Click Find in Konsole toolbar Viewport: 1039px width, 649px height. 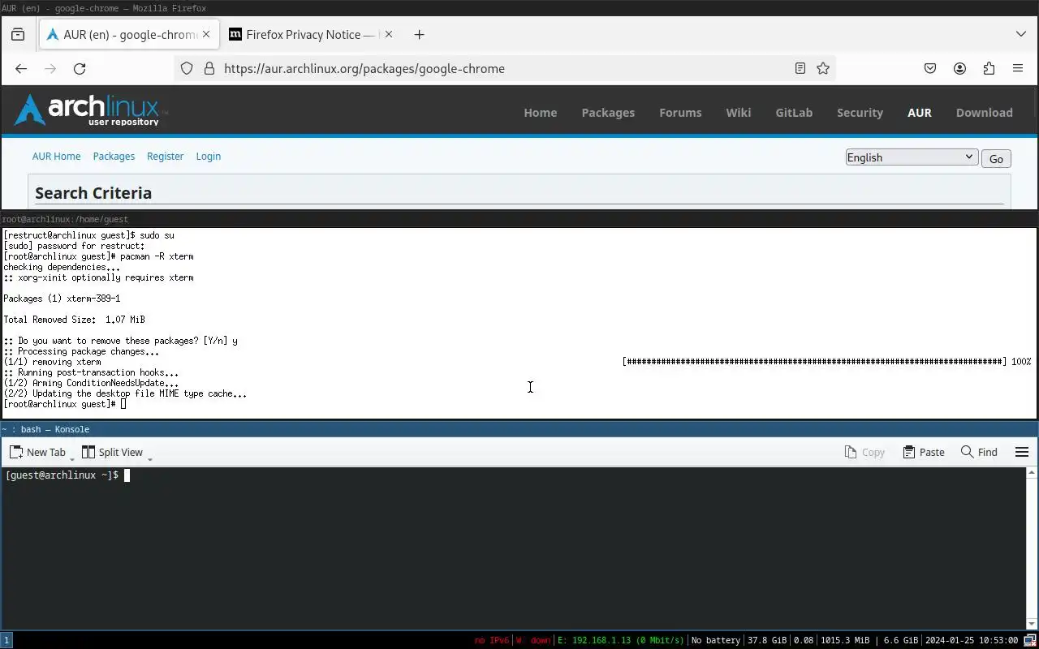tap(979, 453)
